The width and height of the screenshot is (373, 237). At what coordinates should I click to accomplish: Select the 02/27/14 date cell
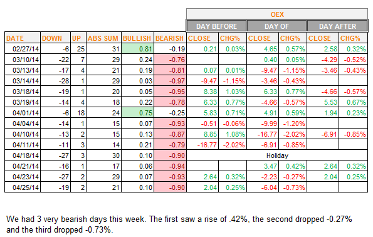(23, 48)
